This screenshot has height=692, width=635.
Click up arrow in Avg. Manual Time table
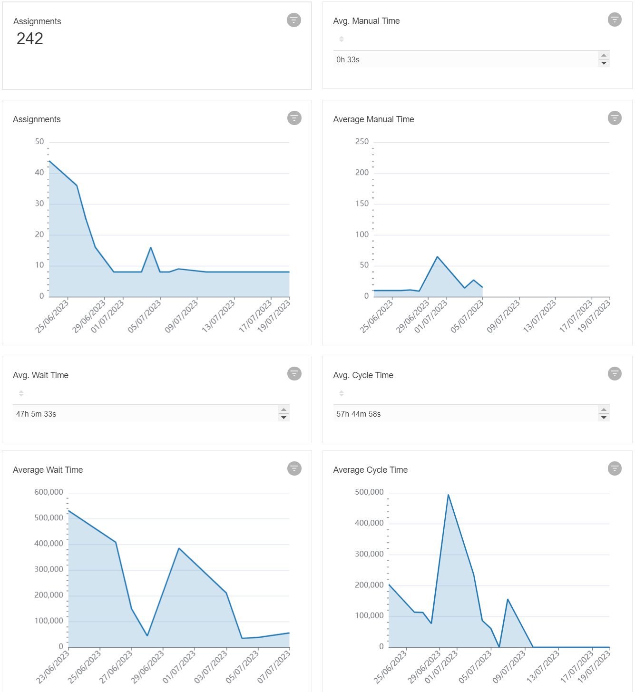604,56
